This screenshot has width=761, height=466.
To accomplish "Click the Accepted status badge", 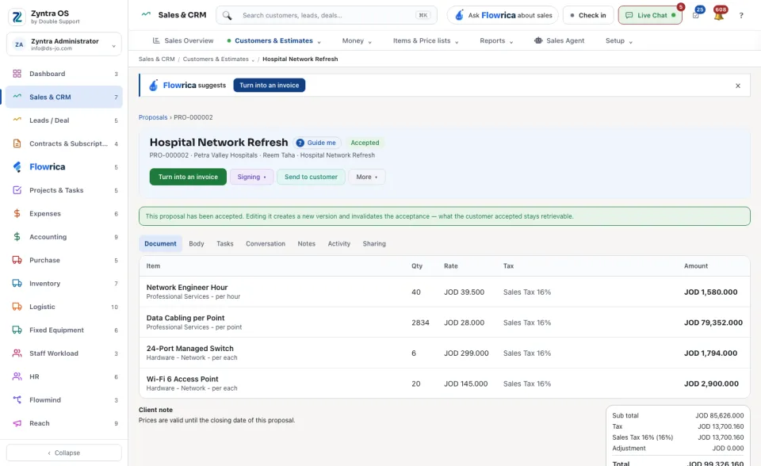I will pyautogui.click(x=365, y=143).
